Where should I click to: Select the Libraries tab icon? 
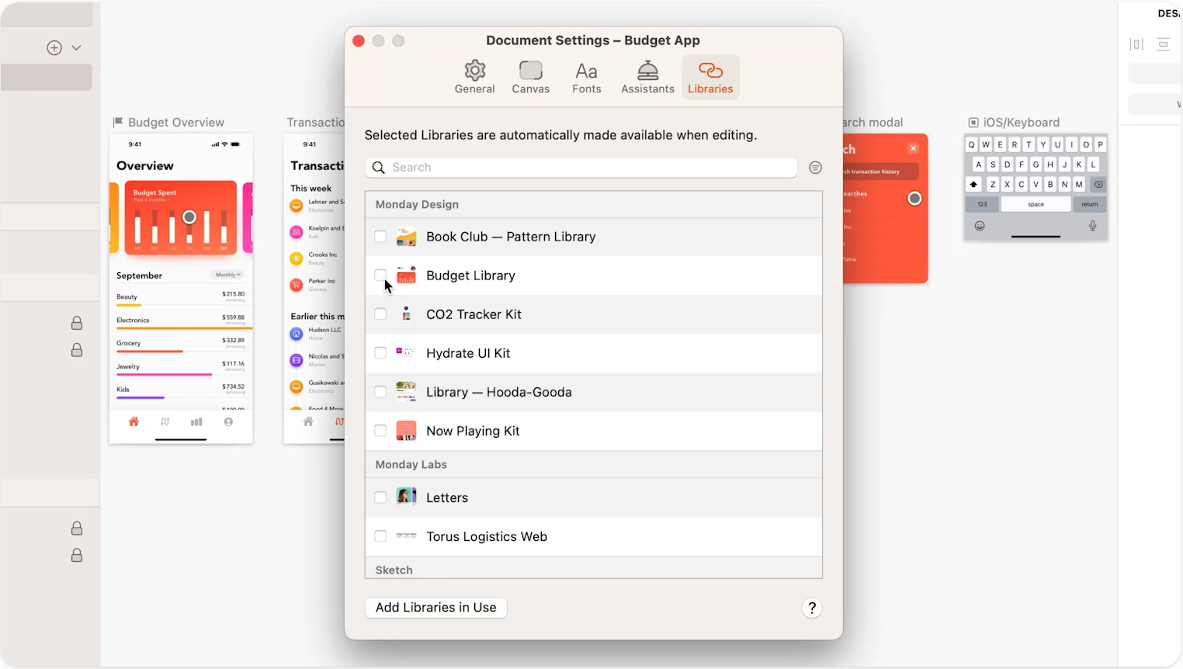(710, 71)
